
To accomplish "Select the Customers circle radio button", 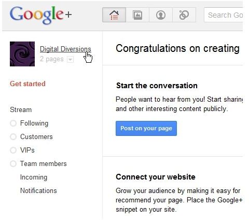I will pyautogui.click(x=13, y=137).
